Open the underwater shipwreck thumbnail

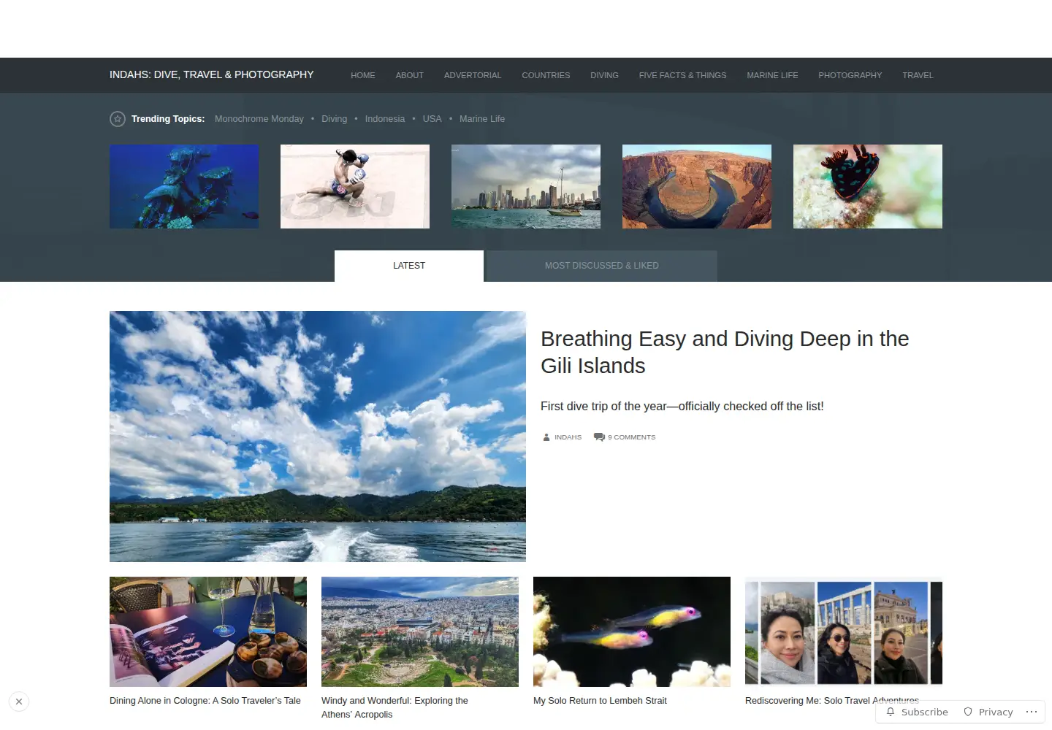point(184,187)
